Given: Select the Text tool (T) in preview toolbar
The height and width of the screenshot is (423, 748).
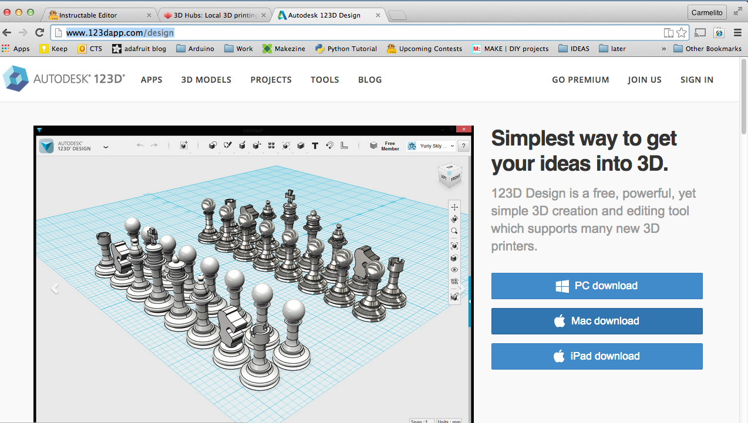Looking at the screenshot, I should click(315, 145).
